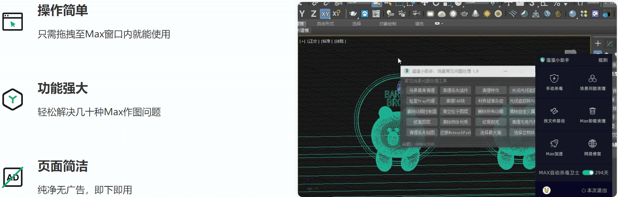Screen dimensions: 618x197
Task: Click the purple palette icon in toolbar
Action: (x=595, y=14)
